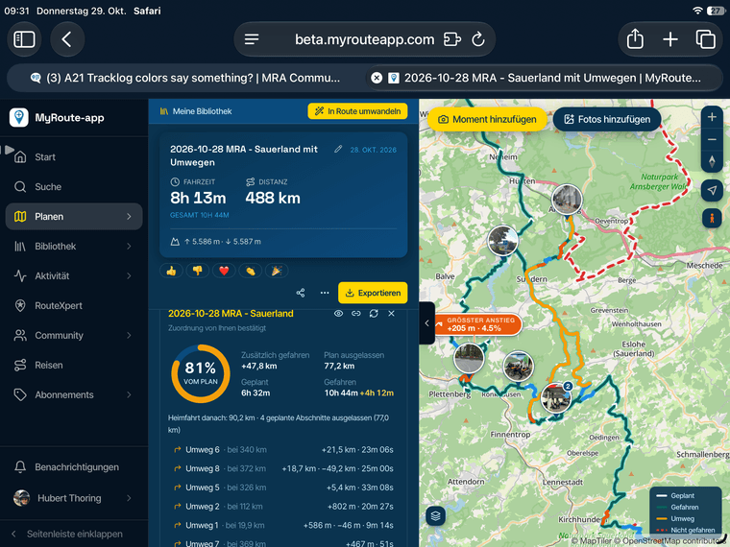Remove linked 2026-10-28 MRA Sauerland route
The width and height of the screenshot is (730, 547).
click(392, 314)
